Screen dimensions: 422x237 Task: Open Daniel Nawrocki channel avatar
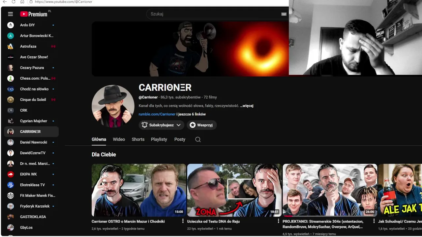coord(11,142)
